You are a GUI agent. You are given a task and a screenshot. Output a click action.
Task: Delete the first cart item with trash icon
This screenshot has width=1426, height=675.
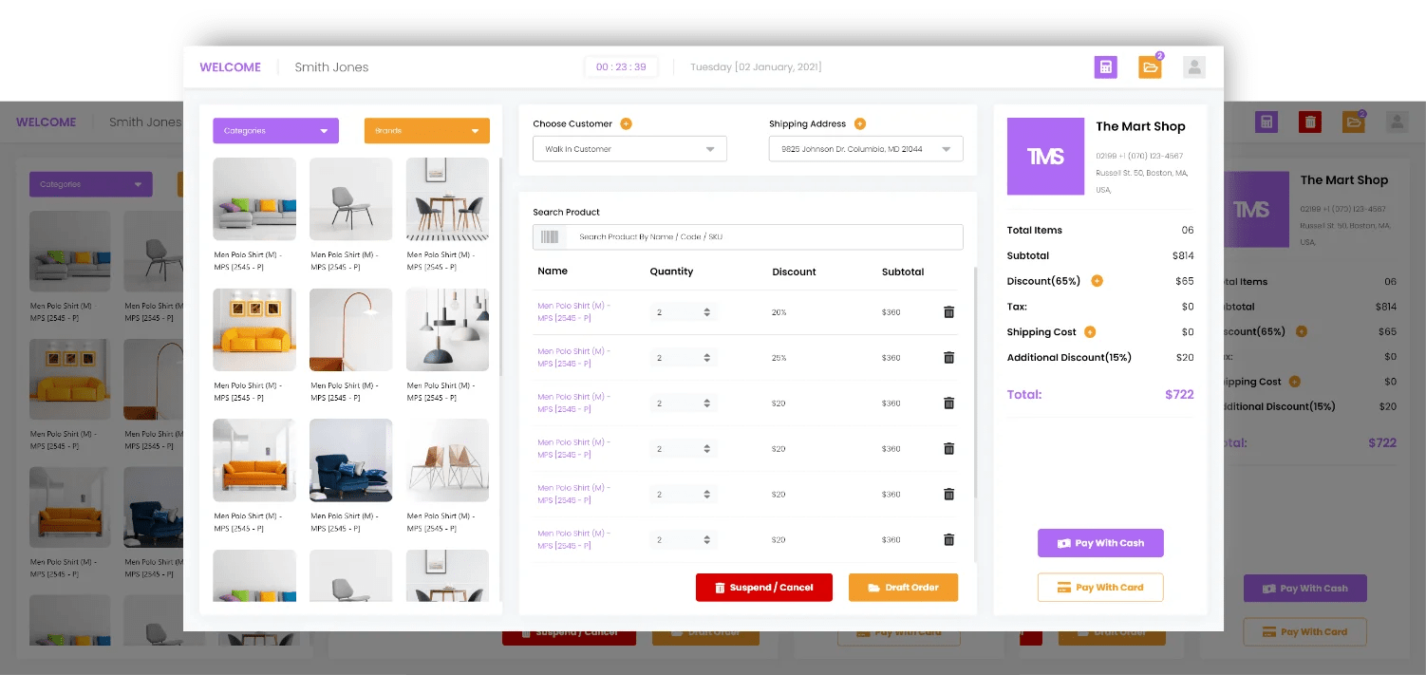tap(948, 311)
